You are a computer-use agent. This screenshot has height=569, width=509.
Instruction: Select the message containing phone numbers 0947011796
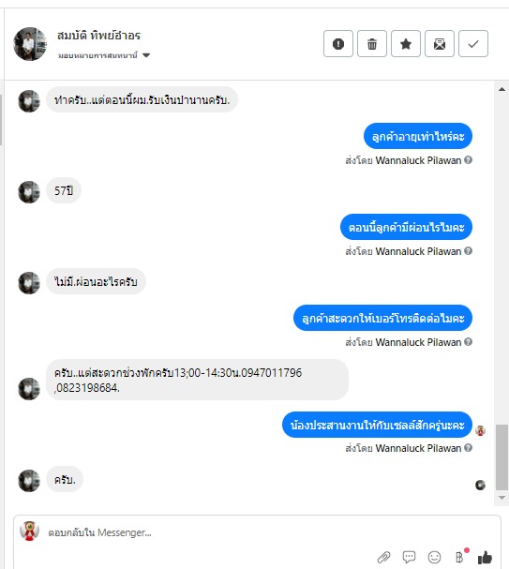(198, 380)
